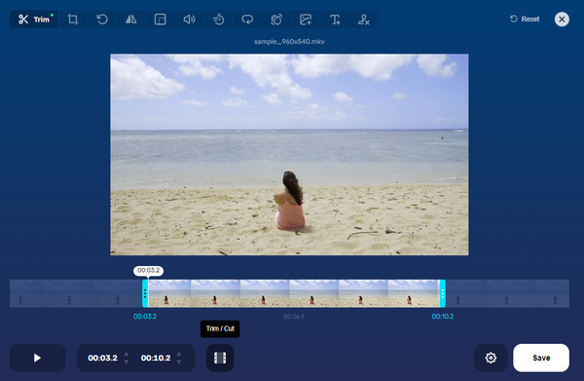Open output settings gear
Image resolution: width=584 pixels, height=381 pixels.
tap(491, 358)
